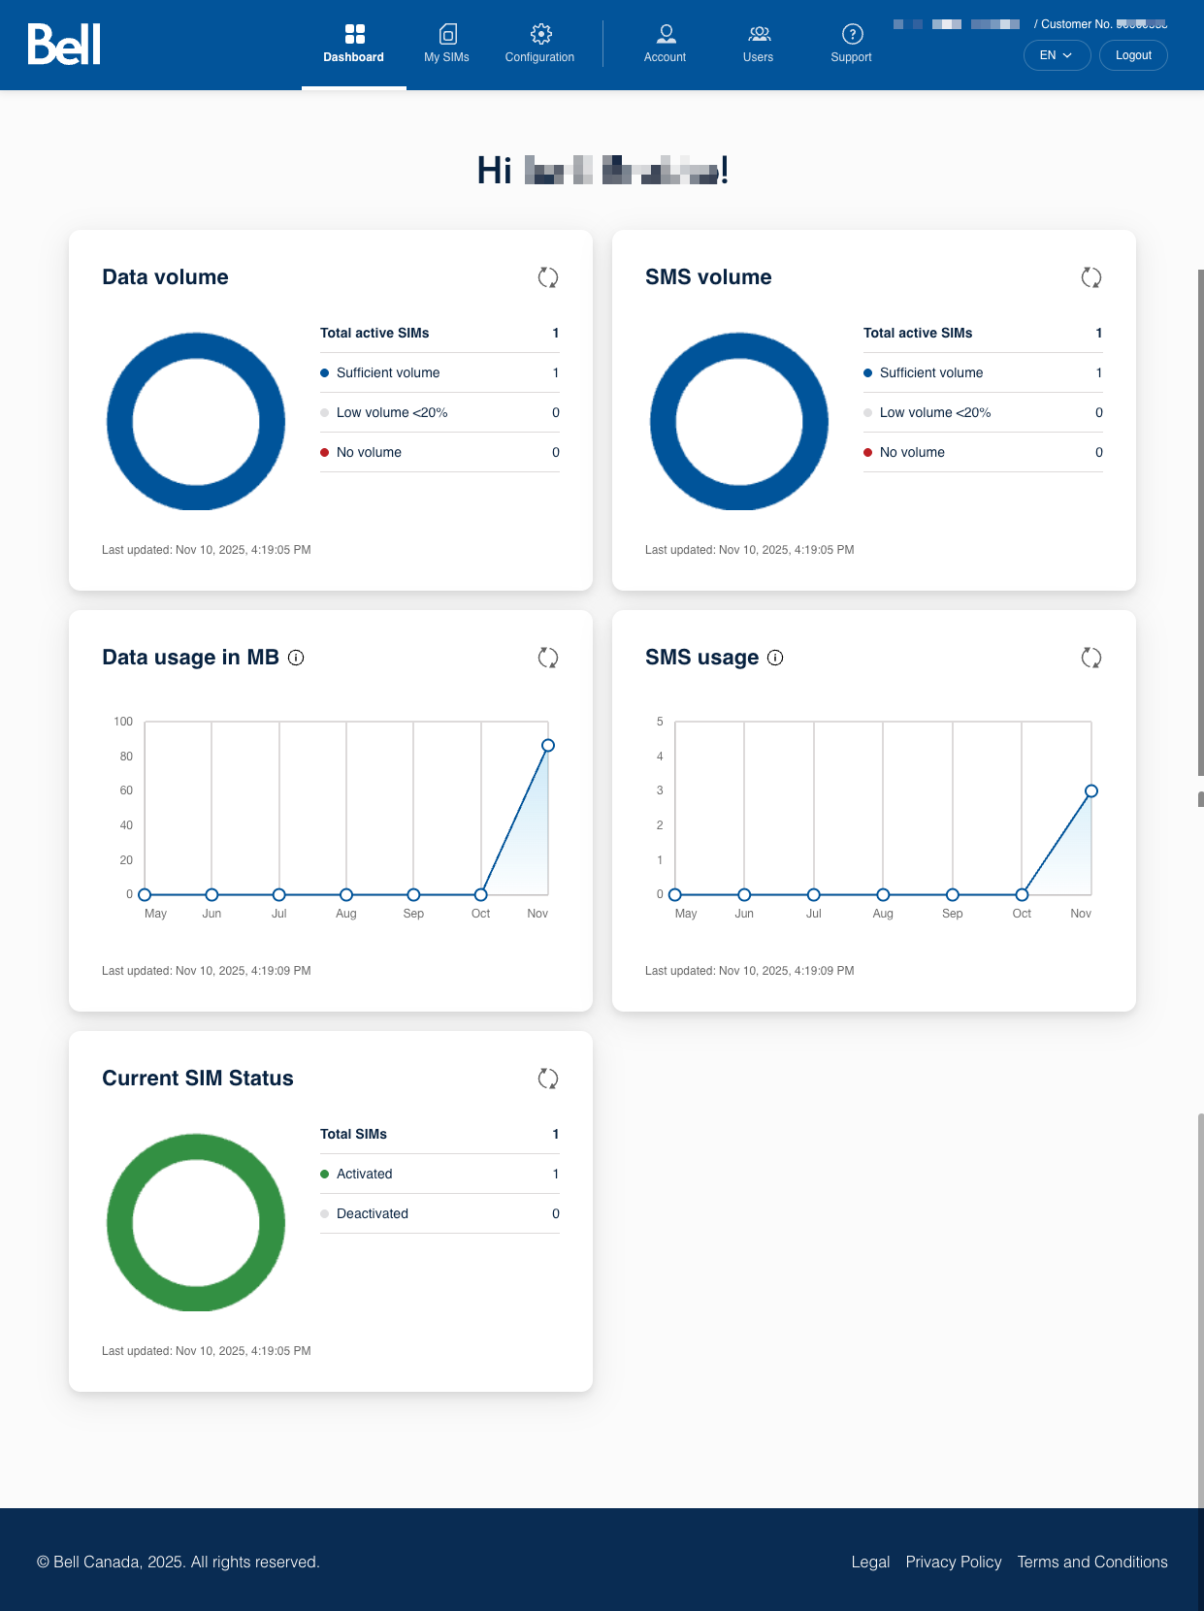Go to the Configuration tab

click(x=540, y=45)
